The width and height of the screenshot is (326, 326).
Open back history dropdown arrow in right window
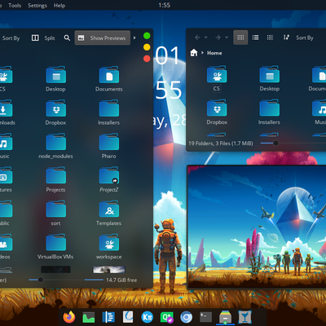(x=206, y=37)
